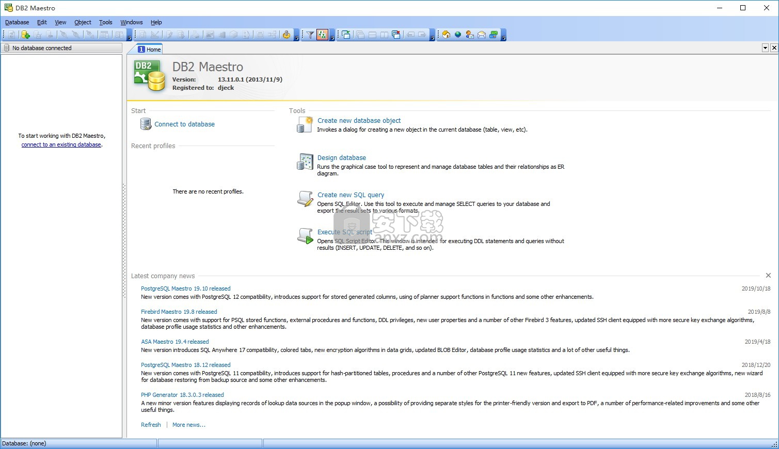Click Create new database object link
This screenshot has width=779, height=449.
359,120
